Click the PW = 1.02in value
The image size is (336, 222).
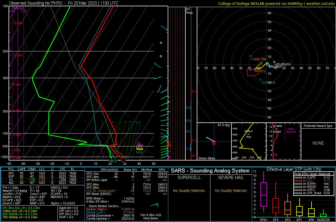[11, 188]
